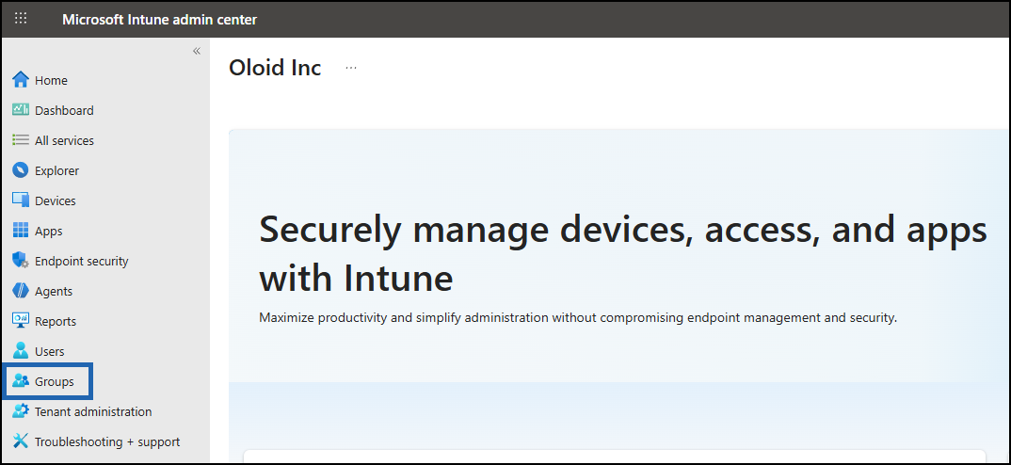Click the Apps grid icon

click(x=21, y=231)
